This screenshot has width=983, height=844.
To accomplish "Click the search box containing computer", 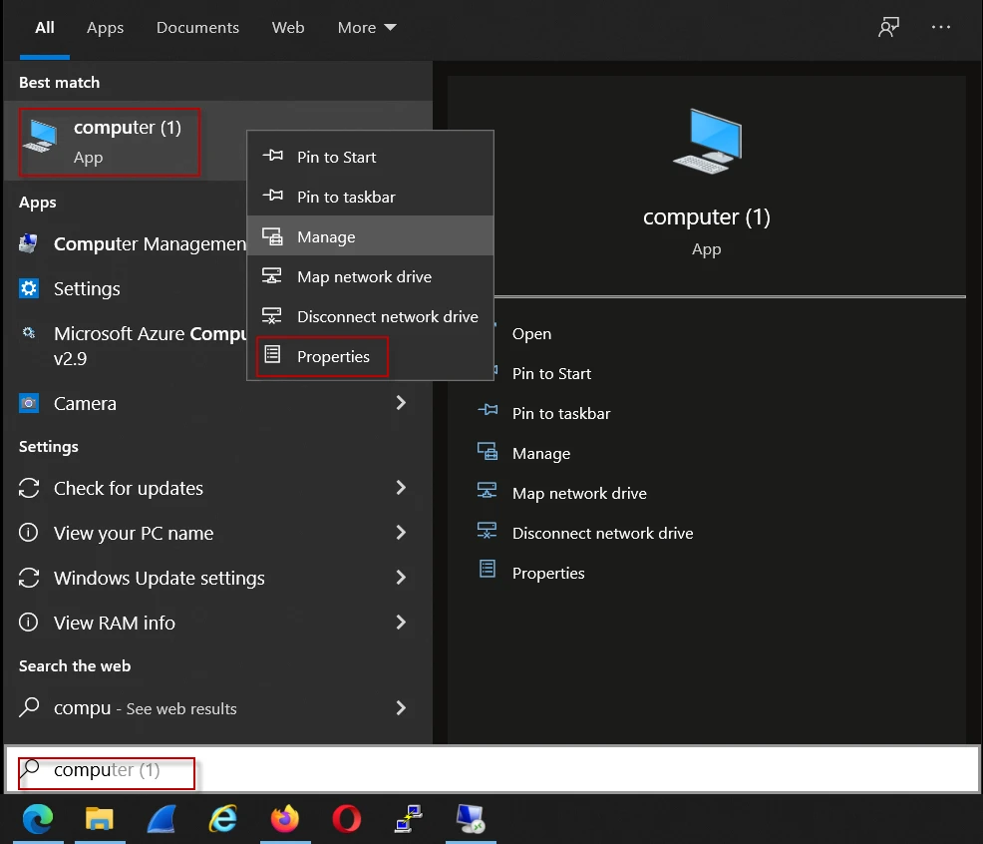I will [492, 770].
